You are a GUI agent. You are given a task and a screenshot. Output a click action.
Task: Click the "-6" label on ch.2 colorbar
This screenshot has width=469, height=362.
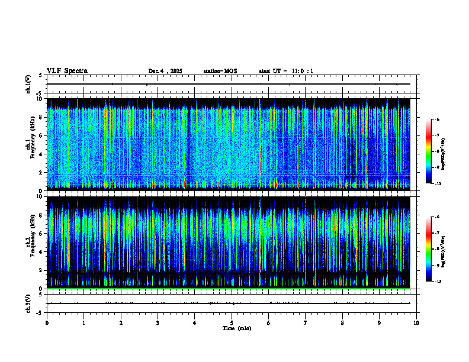437,217
